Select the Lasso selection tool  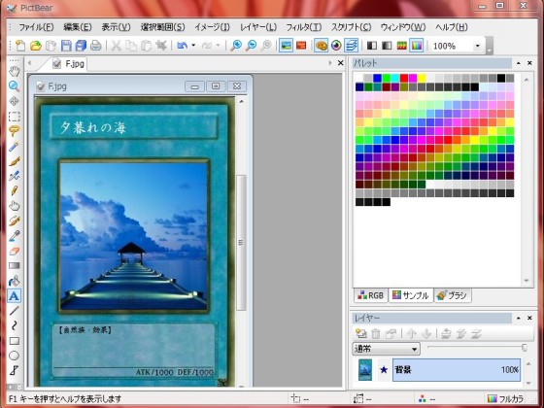pos(14,131)
